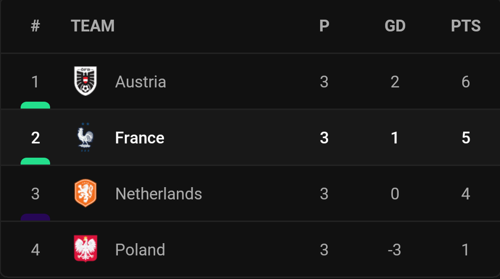Click the purple marker under rank 3
The width and height of the screenshot is (500, 279).
coord(35,217)
